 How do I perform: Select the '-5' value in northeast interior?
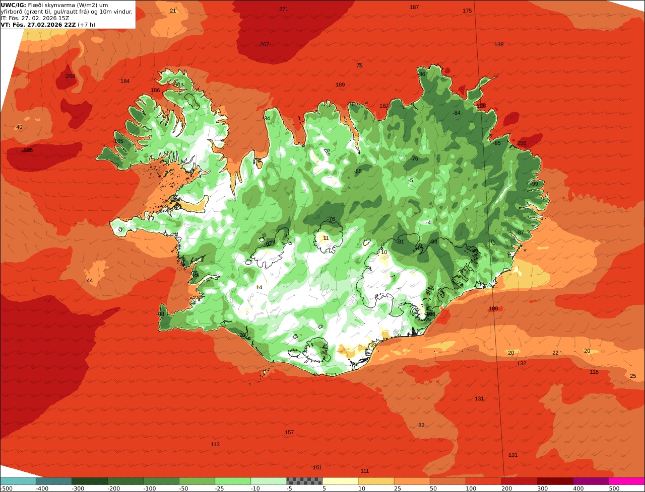pos(411,180)
